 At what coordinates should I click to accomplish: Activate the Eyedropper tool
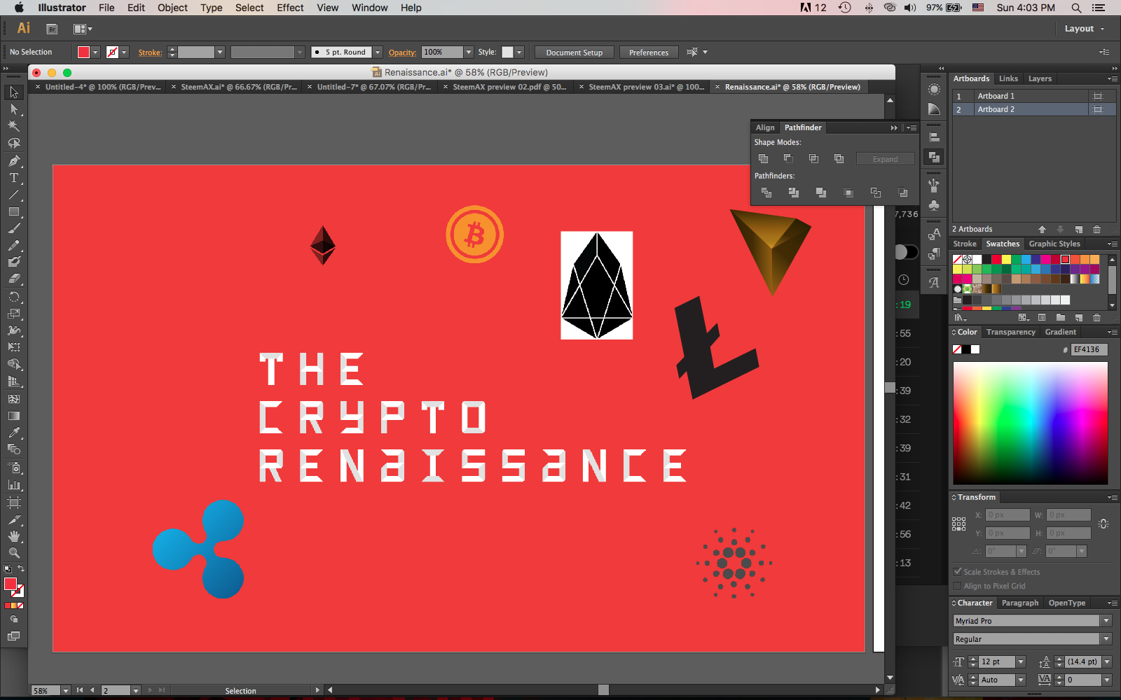pyautogui.click(x=13, y=433)
